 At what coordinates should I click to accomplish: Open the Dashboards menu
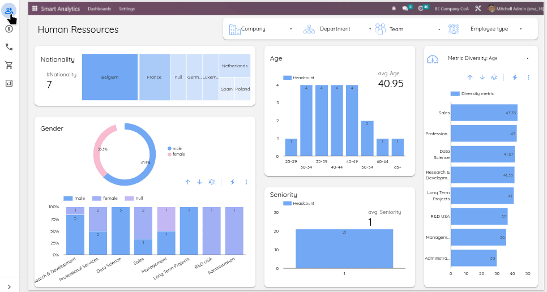(99, 8)
